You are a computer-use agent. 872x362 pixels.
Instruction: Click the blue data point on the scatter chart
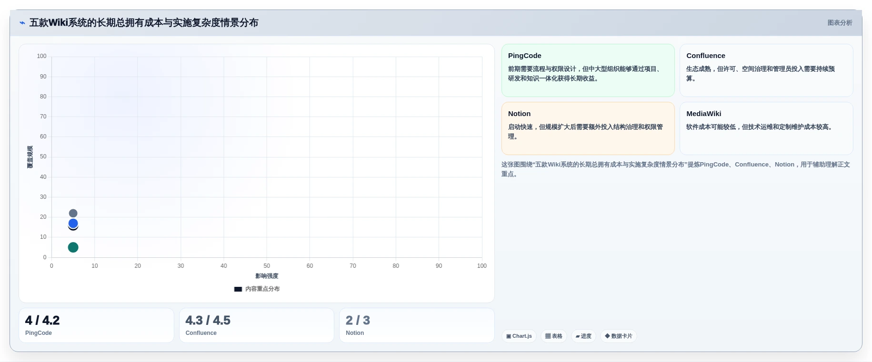[x=73, y=223]
